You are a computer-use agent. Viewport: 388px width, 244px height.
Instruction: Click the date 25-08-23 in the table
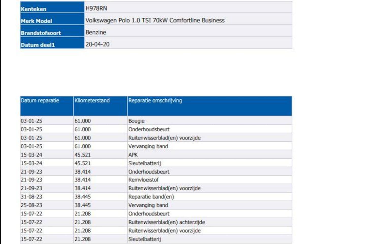pos(32,205)
